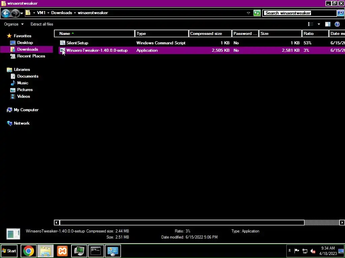
Task: Select the SilentSetup script icon
Action: pyautogui.click(x=62, y=43)
